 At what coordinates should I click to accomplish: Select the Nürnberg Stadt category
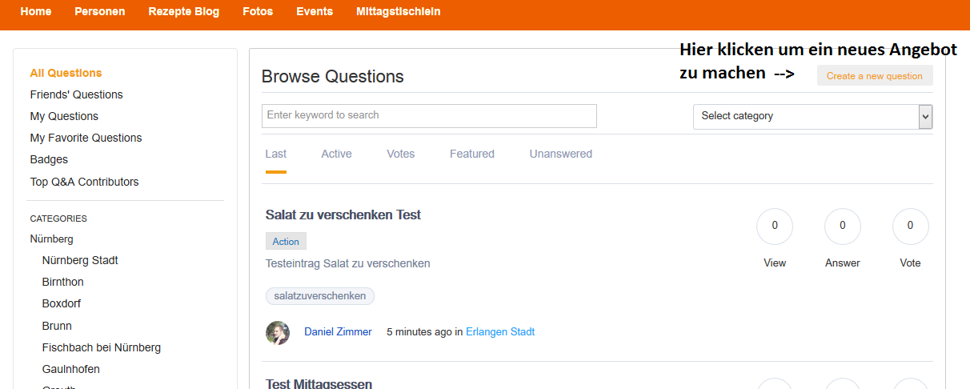(x=80, y=260)
